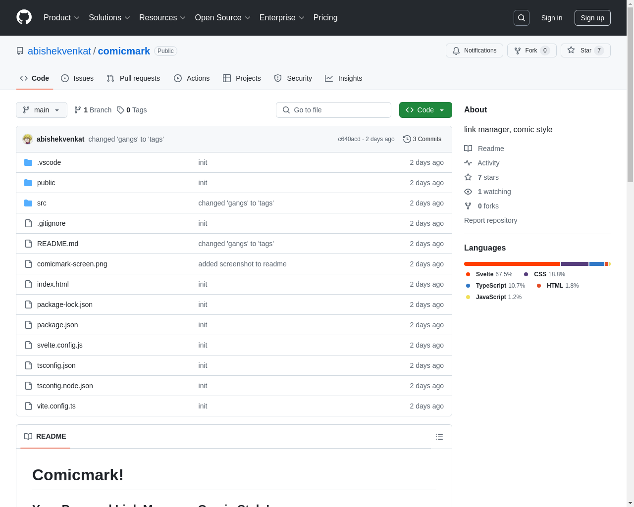Open the .vscode folder icon
Viewport: 634px width, 507px height.
pyautogui.click(x=28, y=162)
